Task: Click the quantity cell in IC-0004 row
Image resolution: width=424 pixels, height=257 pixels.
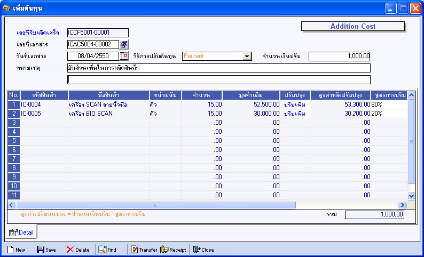Action: 202,105
